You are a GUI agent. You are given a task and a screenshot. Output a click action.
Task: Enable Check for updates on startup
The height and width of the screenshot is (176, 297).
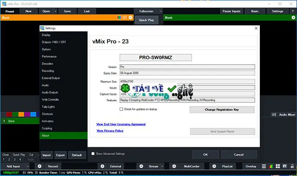121,109
